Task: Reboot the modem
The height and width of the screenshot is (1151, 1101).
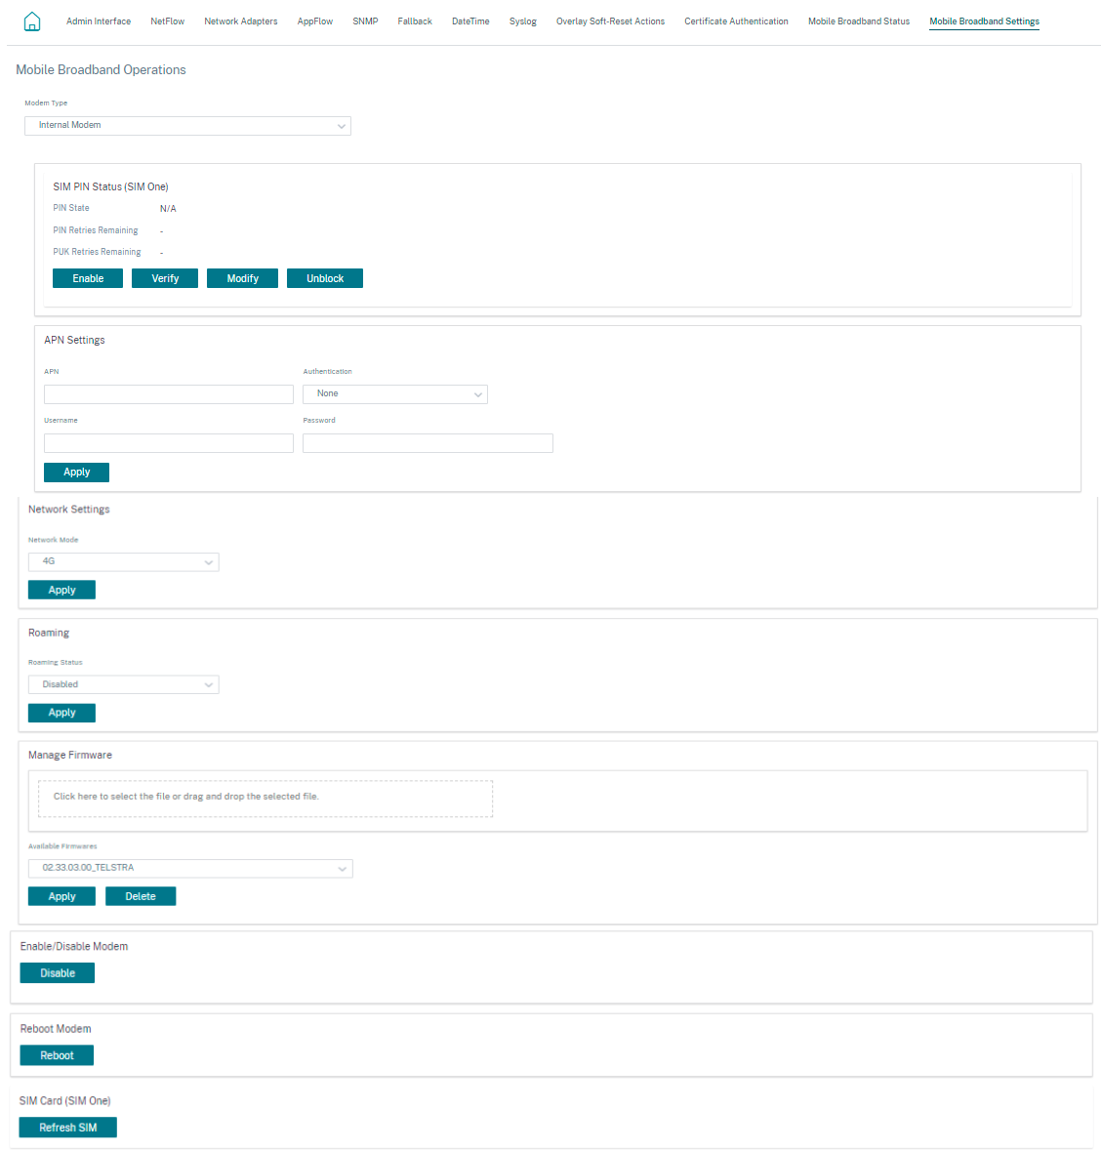Action: [x=57, y=1054]
